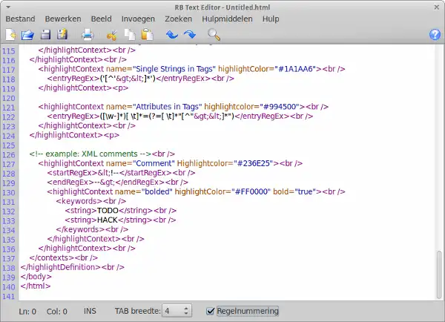The height and width of the screenshot is (322, 445).
Task: Click the Ln: 0 status entry
Action: point(27,312)
